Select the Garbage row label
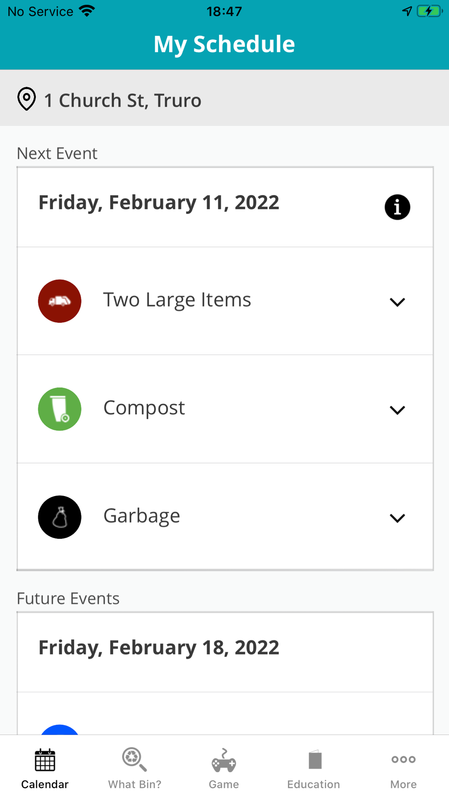Image resolution: width=449 pixels, height=799 pixels. [x=142, y=516]
